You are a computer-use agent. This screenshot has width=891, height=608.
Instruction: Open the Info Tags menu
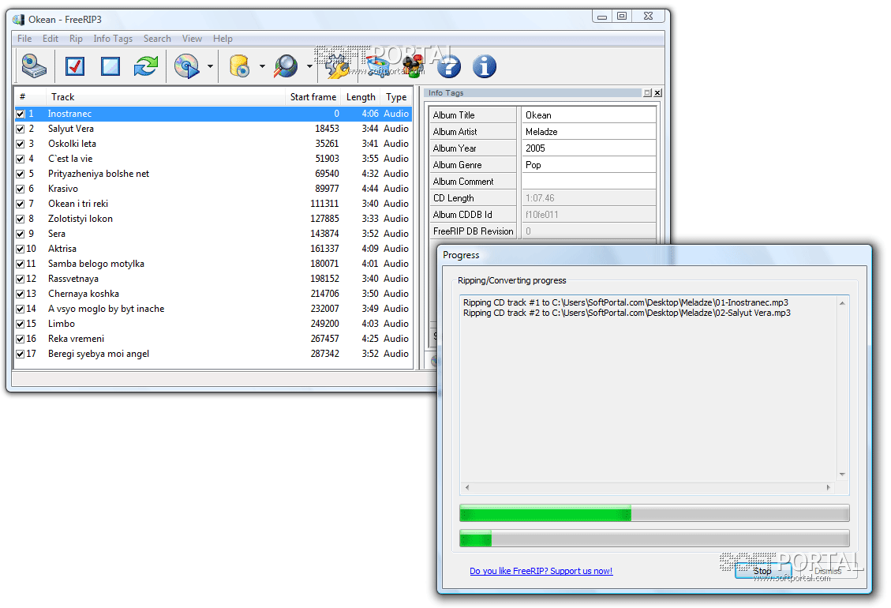click(x=113, y=39)
